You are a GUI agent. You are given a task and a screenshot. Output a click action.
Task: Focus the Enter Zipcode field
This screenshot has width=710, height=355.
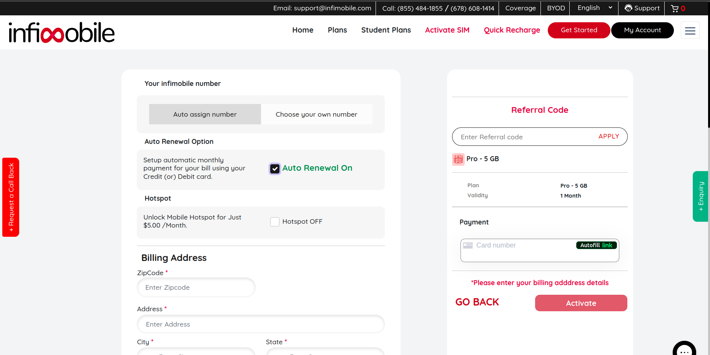click(196, 287)
